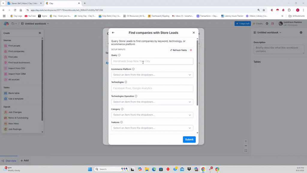Image resolution: width=307 pixels, height=173 pixels.
Task: Open Windows Start menu on taskbar
Action: tap(90, 169)
